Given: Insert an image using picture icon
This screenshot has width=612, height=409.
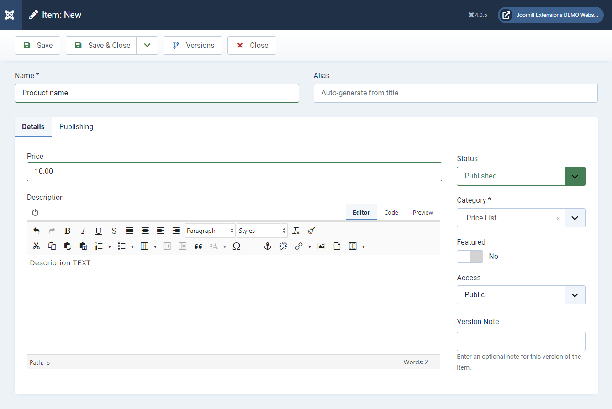Looking at the screenshot, I should tap(322, 246).
